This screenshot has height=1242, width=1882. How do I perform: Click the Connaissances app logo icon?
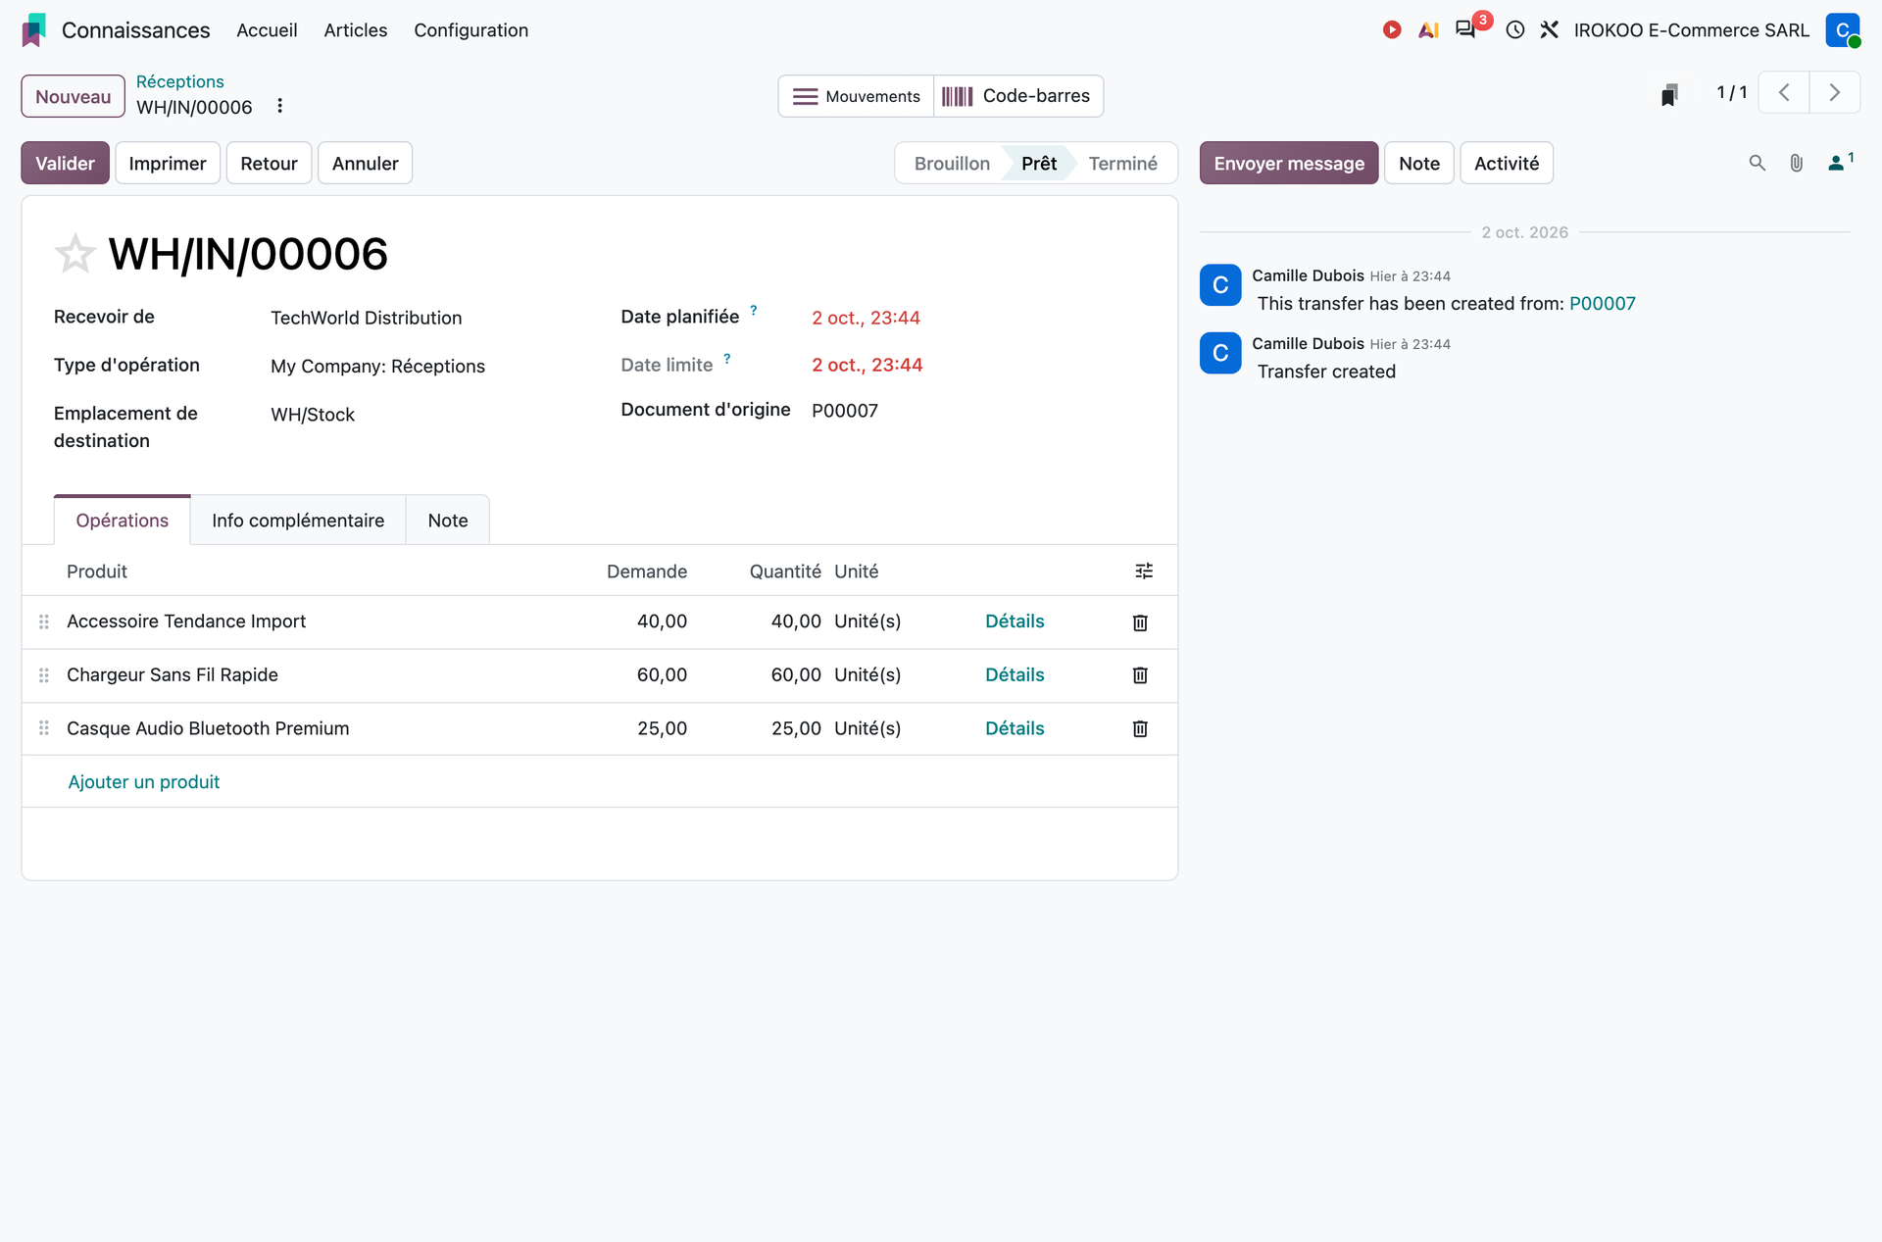(34, 30)
